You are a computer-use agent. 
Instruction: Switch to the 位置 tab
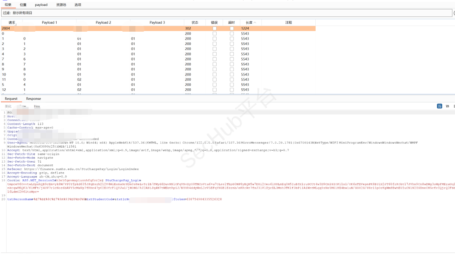pos(23,5)
